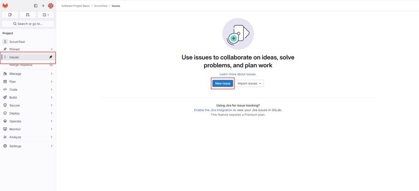The height and width of the screenshot is (191, 419).
Task: Open 'Learn more about issues' link
Action: 238,74
